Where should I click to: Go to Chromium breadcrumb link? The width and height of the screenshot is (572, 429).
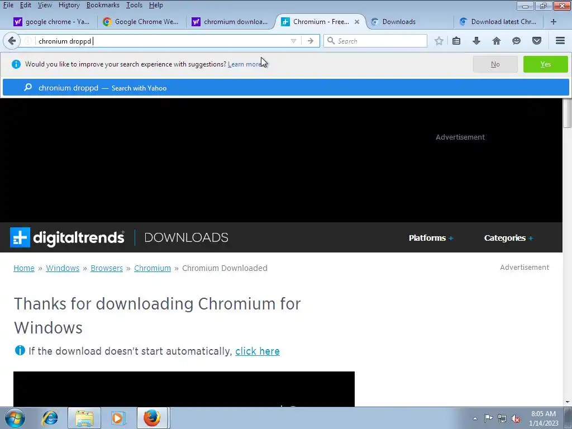(x=152, y=268)
